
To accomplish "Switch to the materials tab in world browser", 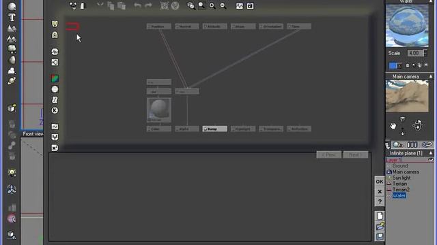I will tap(397, 145).
